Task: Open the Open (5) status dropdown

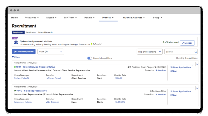Action: pos(51,52)
